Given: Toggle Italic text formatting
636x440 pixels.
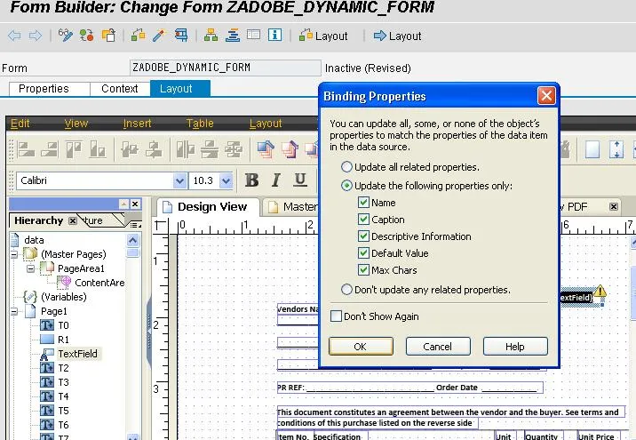Looking at the screenshot, I should (x=276, y=180).
